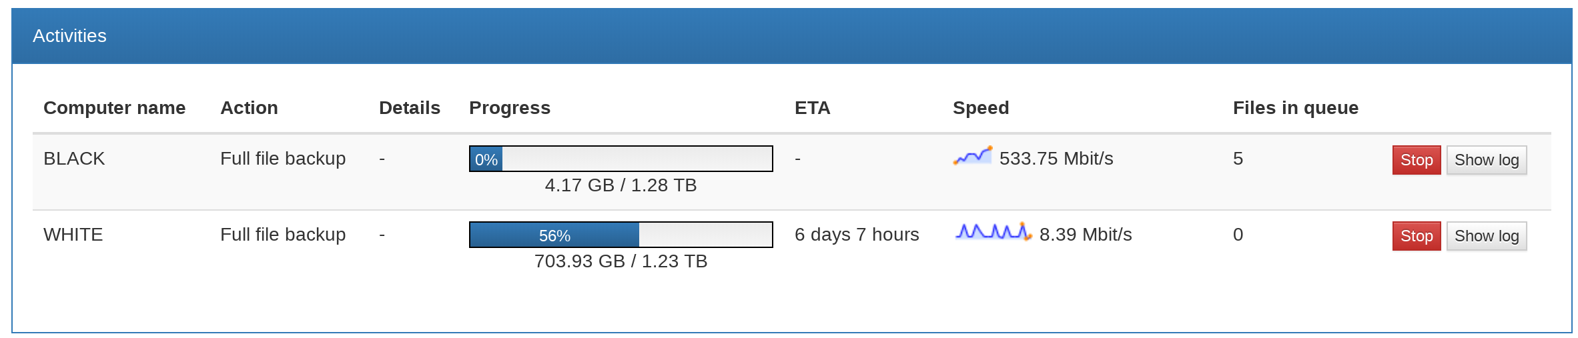The height and width of the screenshot is (338, 1578).
Task: Click the BLACK computer name cell
Action: (74, 159)
